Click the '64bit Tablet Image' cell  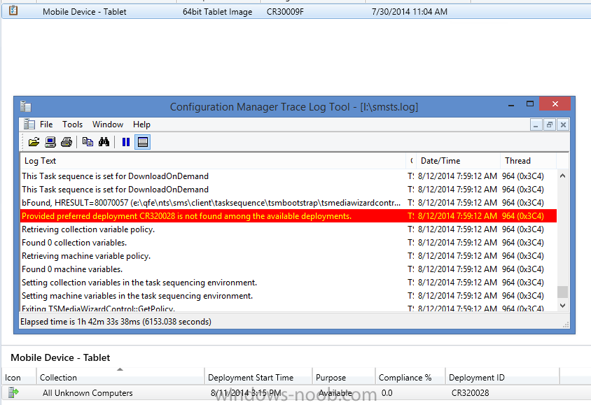point(218,12)
